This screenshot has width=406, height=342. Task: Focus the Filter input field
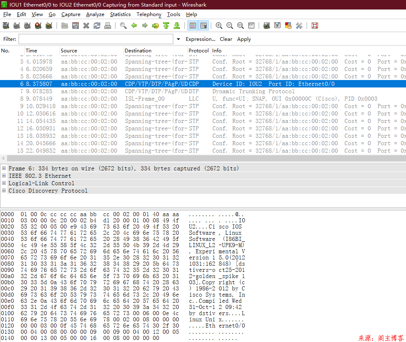(96, 39)
